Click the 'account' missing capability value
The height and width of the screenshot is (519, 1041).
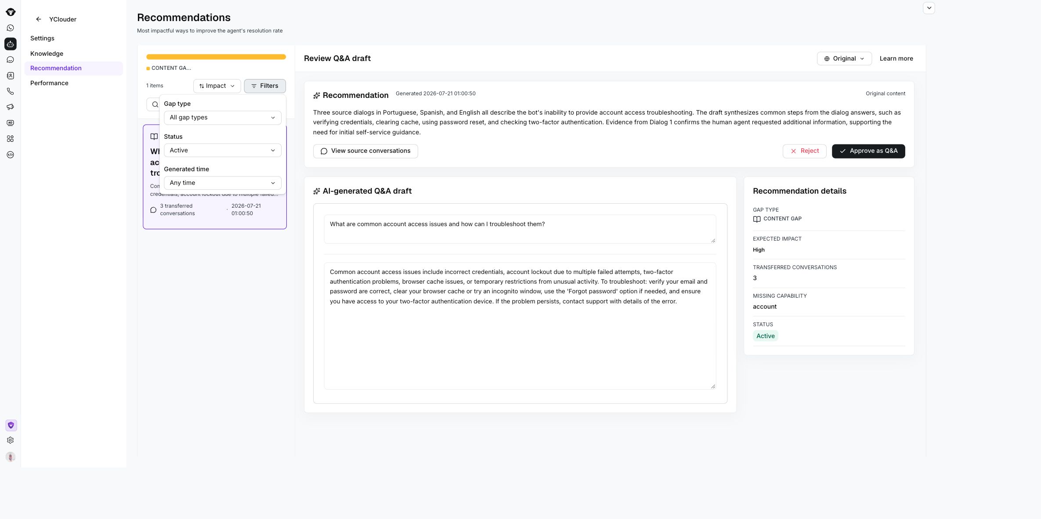[x=764, y=307]
